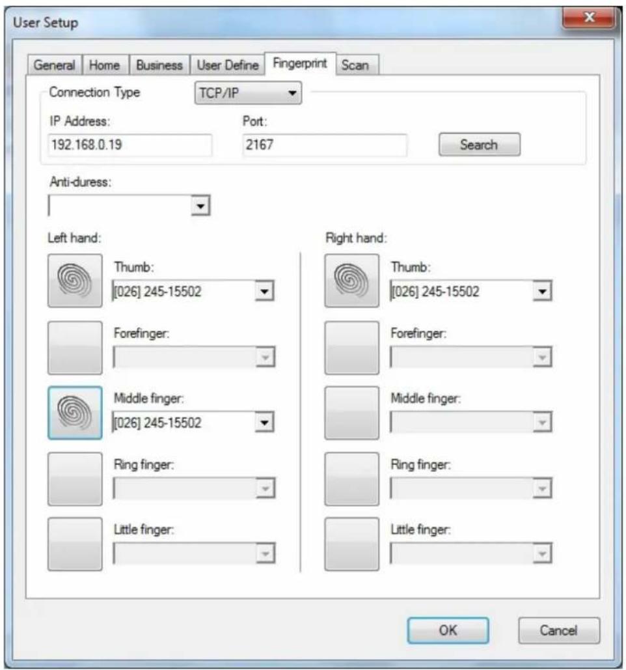The image size is (626, 670).
Task: Open the Right hand Ring finger dropdown
Action: pos(542,488)
